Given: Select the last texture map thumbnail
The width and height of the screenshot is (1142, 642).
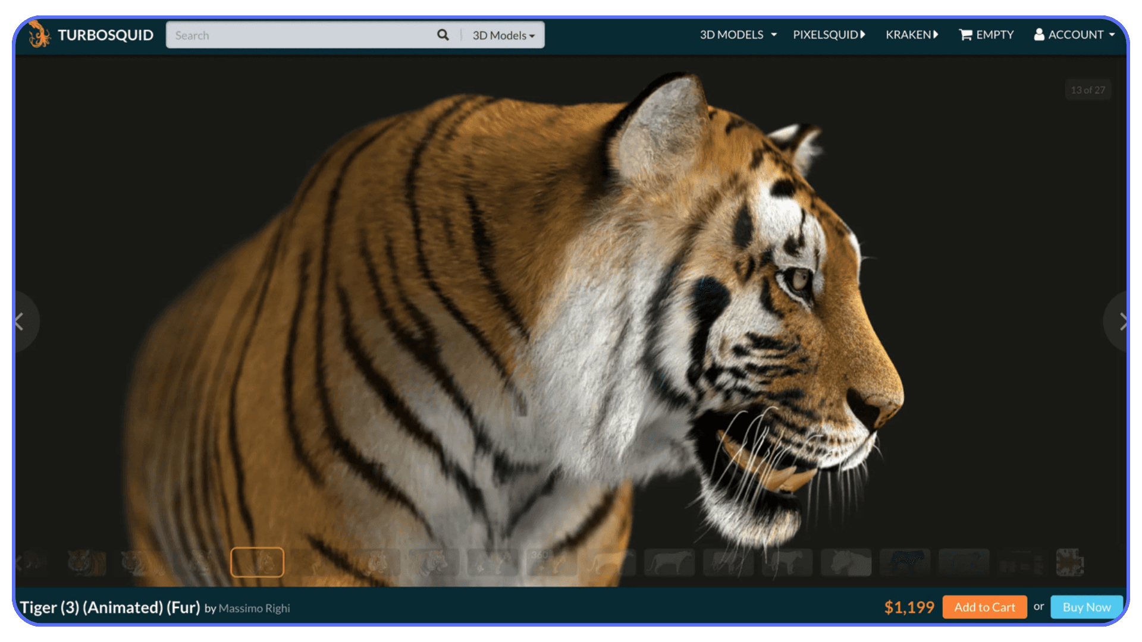Looking at the screenshot, I should tap(1069, 562).
